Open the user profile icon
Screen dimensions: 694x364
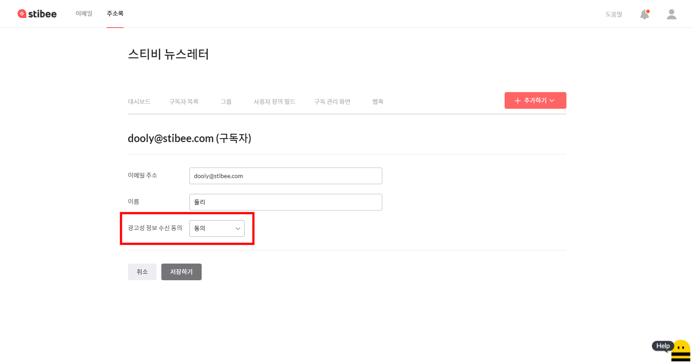pyautogui.click(x=671, y=14)
